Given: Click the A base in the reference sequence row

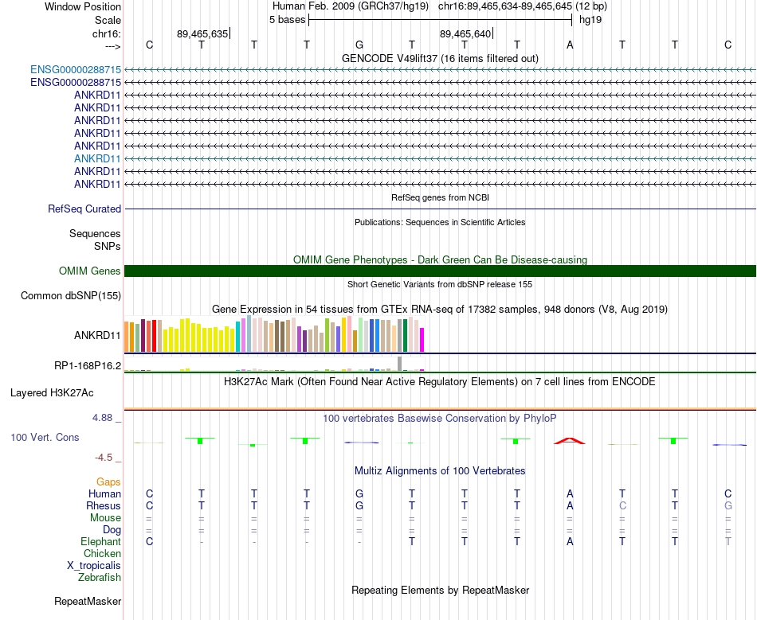Looking at the screenshot, I should (570, 45).
